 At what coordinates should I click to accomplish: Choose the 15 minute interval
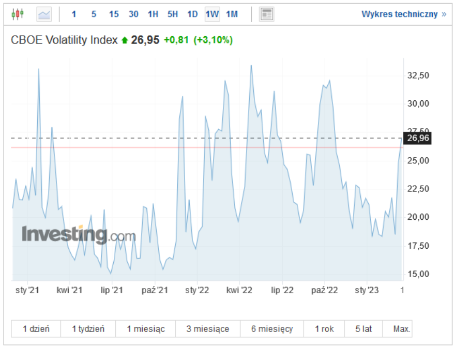(x=114, y=14)
